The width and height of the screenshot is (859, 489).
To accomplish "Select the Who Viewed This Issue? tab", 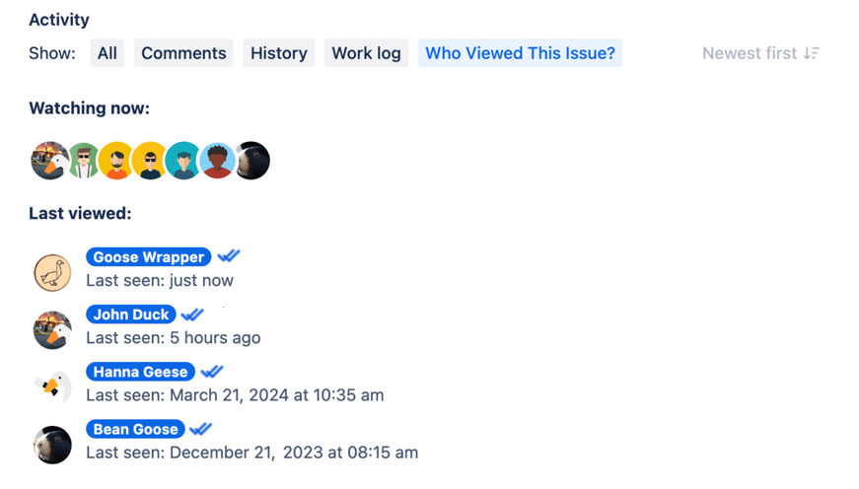I will click(520, 53).
